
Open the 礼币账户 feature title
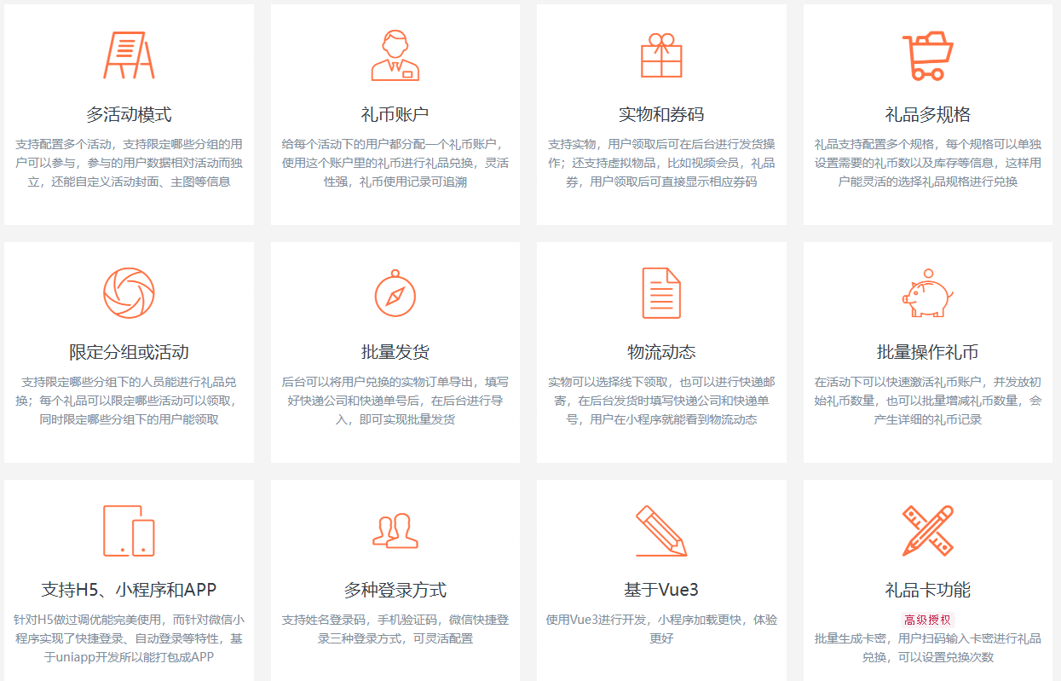coord(395,114)
